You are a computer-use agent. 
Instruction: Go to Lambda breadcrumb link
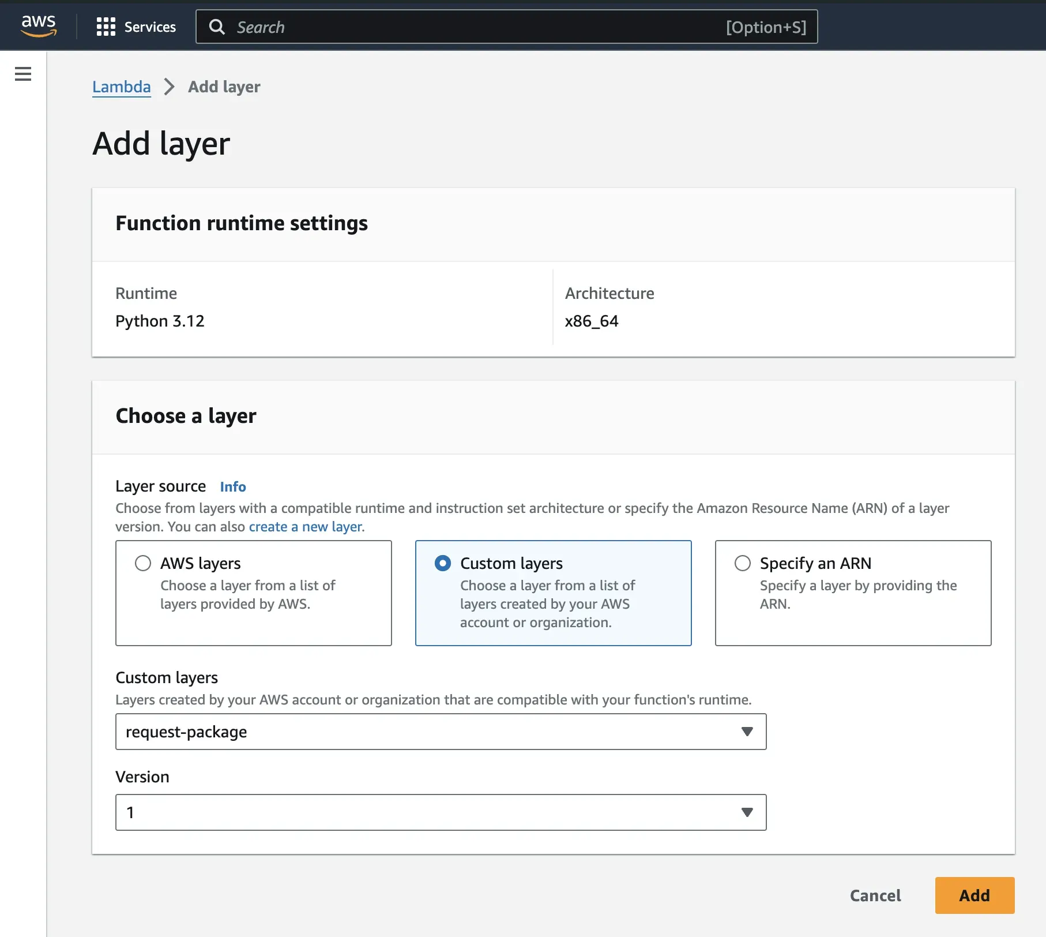pos(122,87)
